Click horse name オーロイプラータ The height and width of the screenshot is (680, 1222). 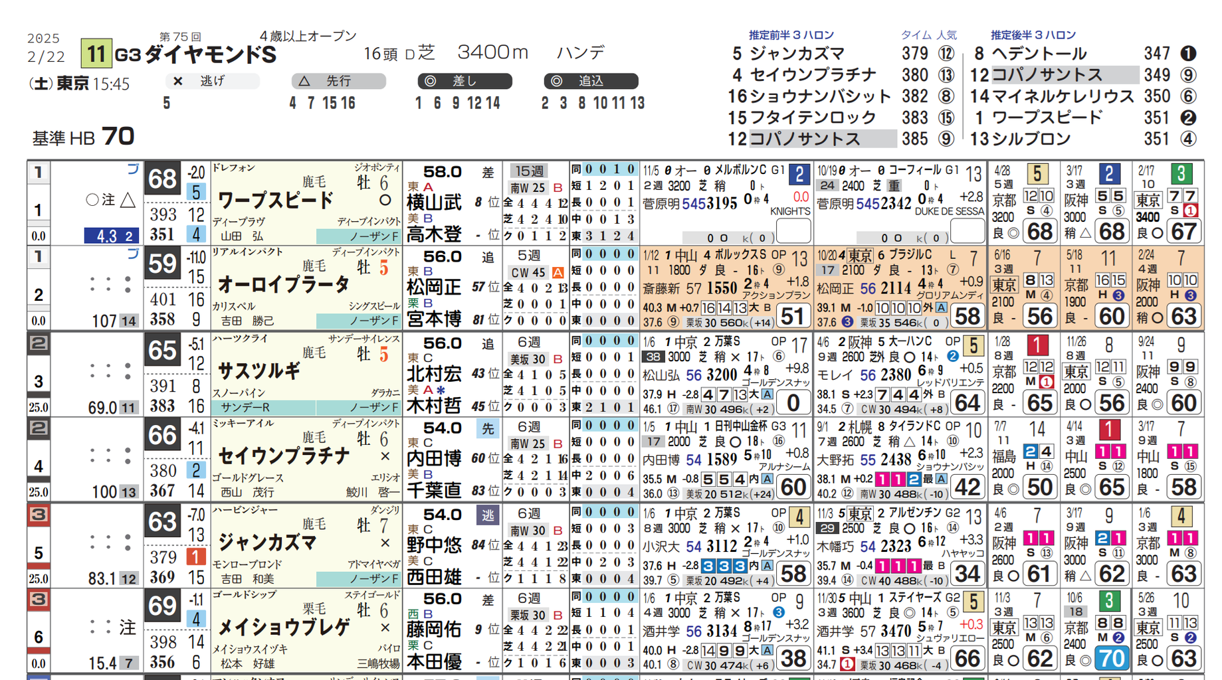284,285
